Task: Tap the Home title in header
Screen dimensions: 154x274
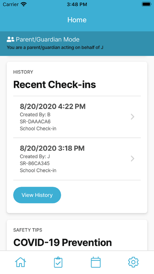Action: click(x=77, y=20)
